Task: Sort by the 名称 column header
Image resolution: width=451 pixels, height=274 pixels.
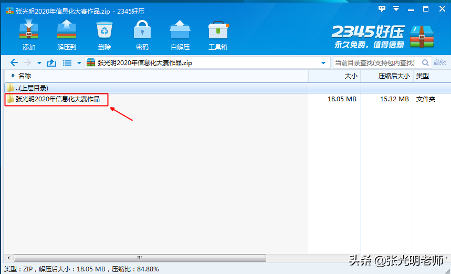Action: (x=156, y=76)
